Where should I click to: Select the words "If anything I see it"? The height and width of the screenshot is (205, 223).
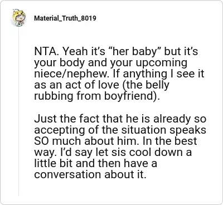pos(158,74)
